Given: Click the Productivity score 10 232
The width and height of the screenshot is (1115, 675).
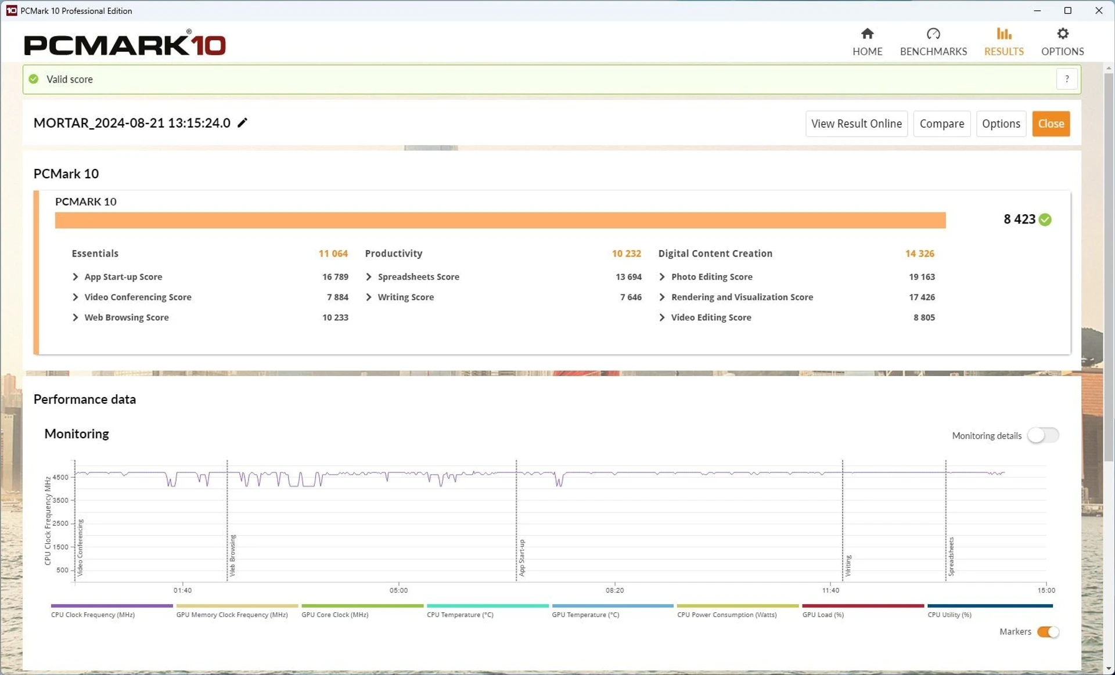Looking at the screenshot, I should click(626, 254).
